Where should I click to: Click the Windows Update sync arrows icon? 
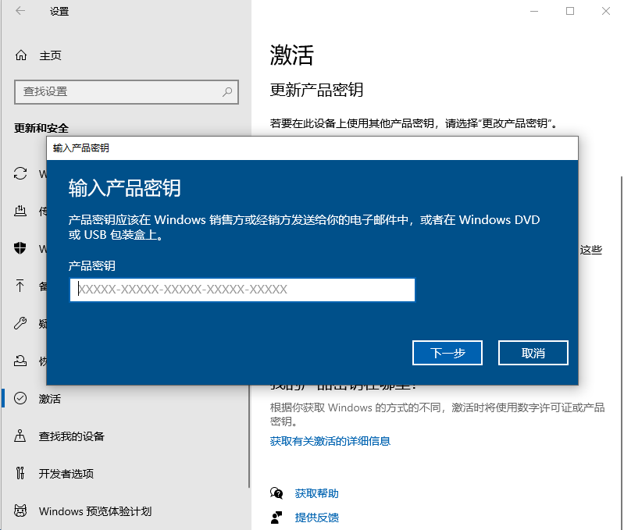point(21,173)
